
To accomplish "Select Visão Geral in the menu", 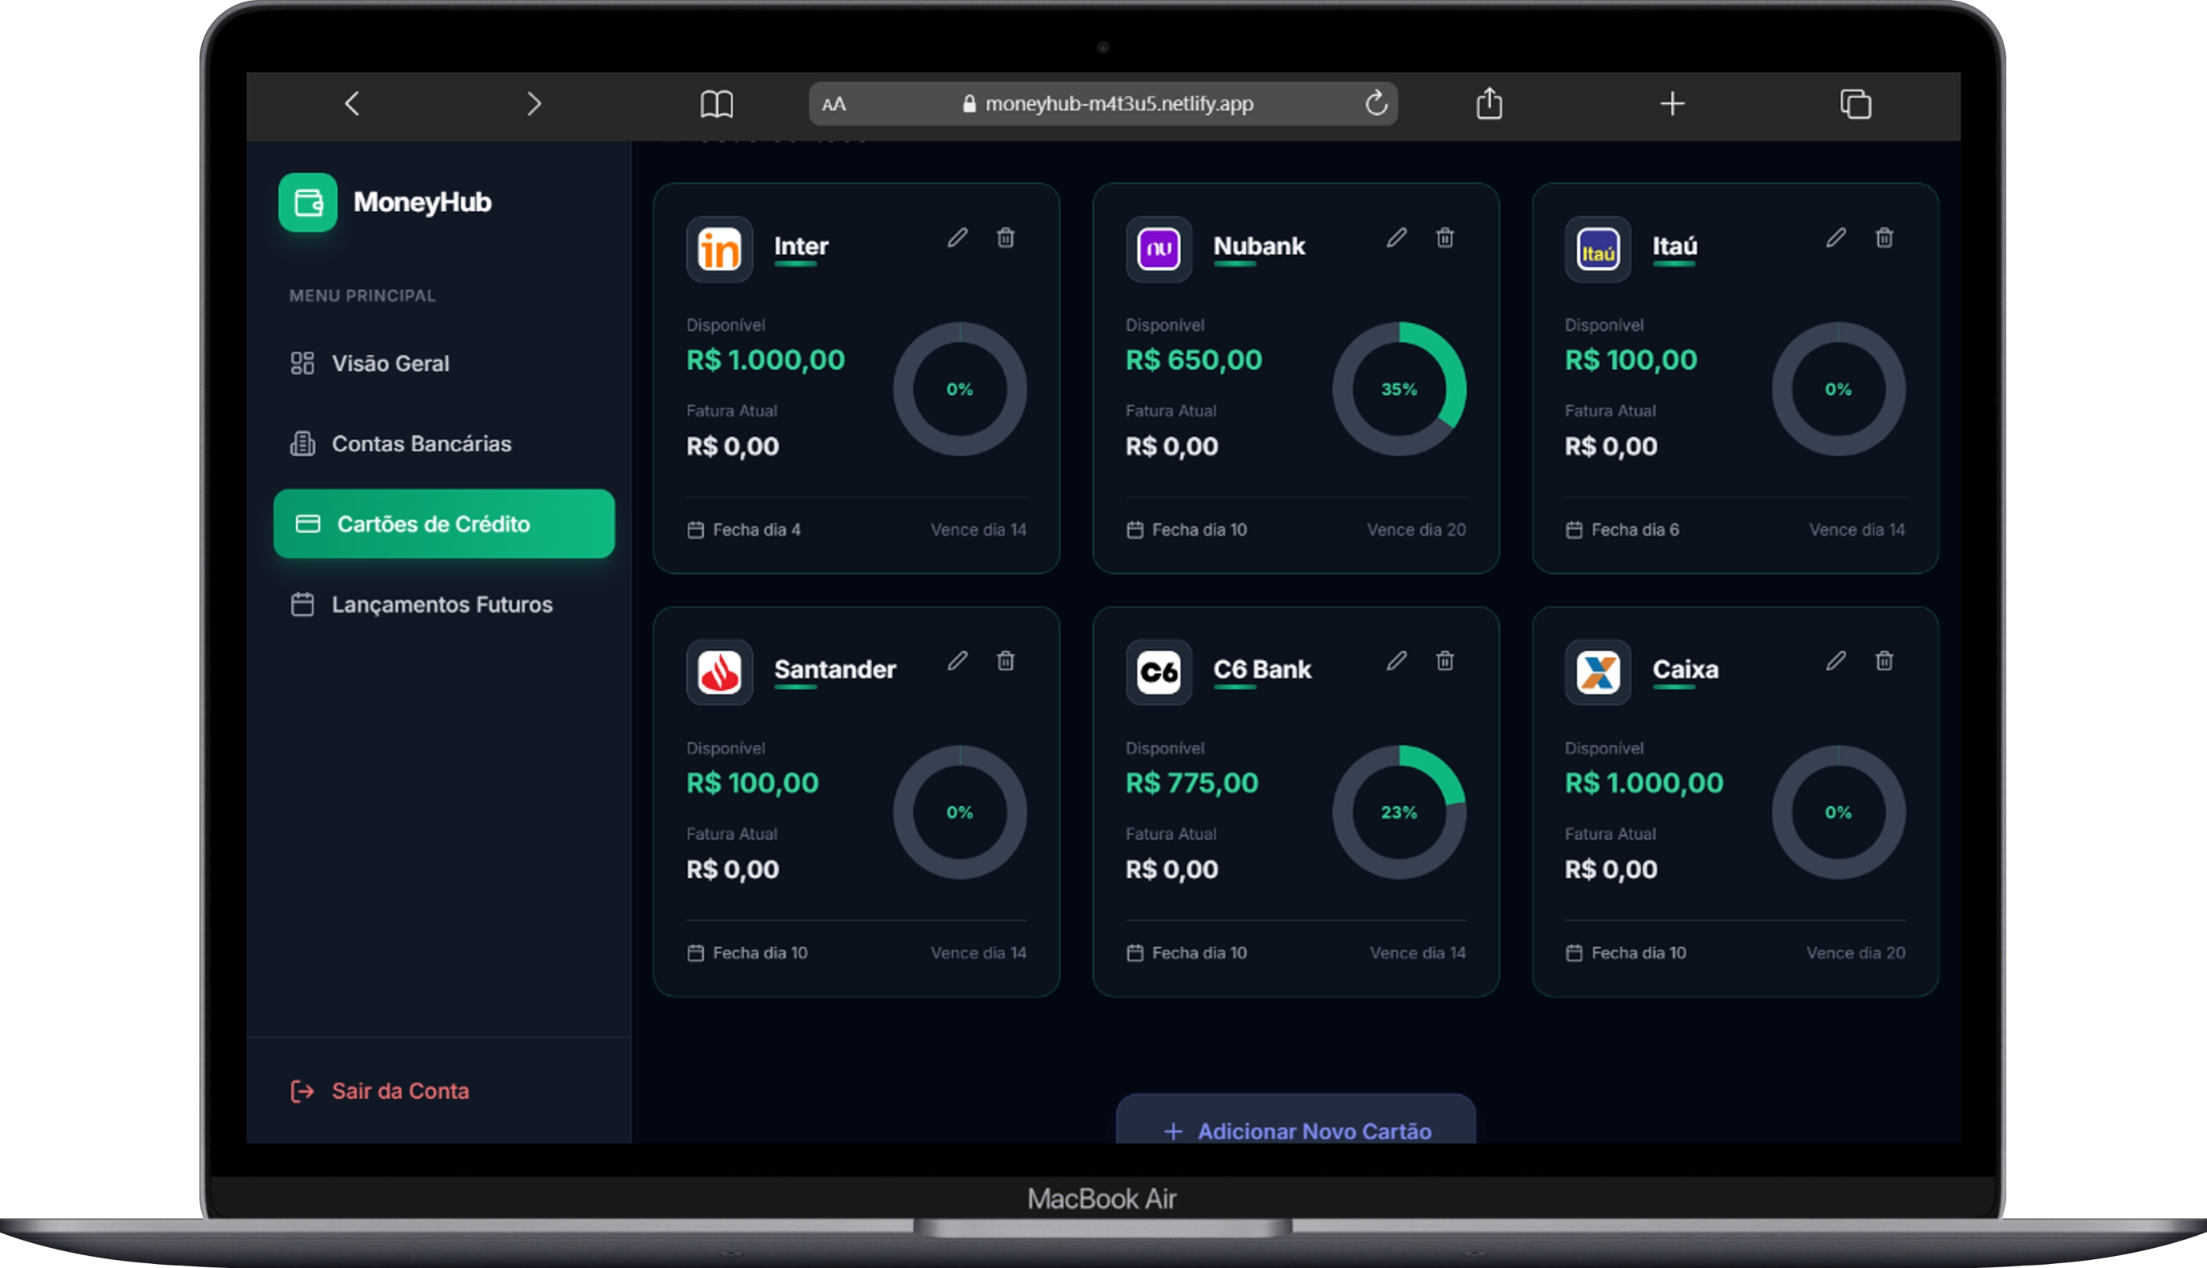I will tap(390, 363).
